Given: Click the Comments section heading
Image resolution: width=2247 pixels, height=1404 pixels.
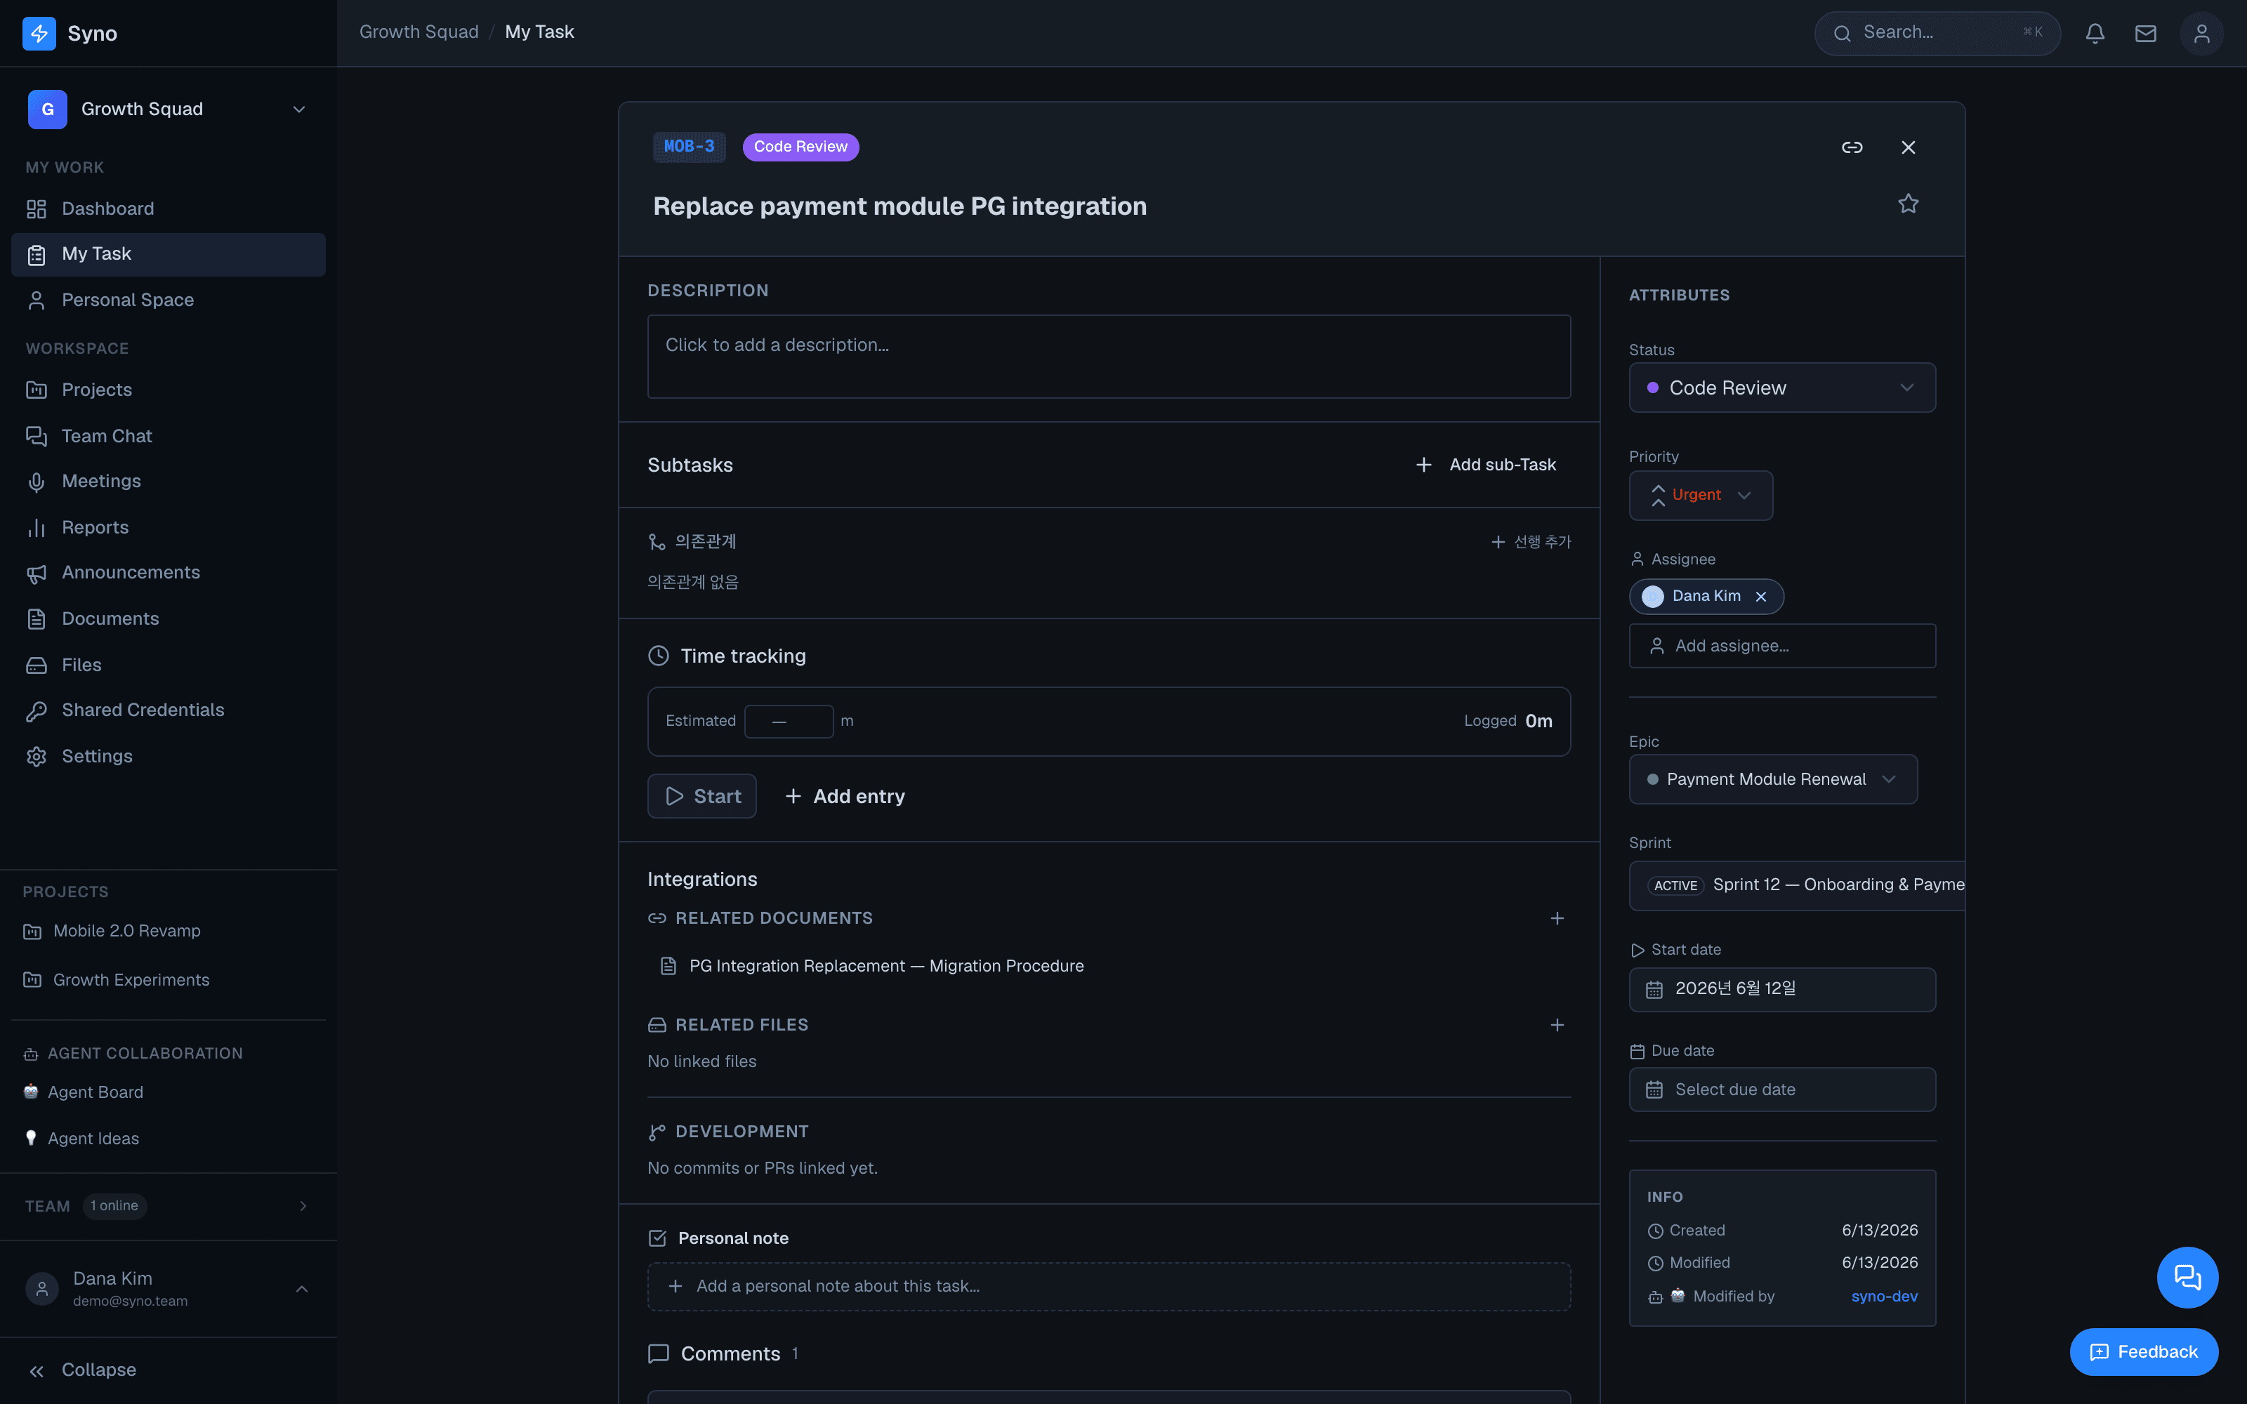Looking at the screenshot, I should pyautogui.click(x=730, y=1354).
